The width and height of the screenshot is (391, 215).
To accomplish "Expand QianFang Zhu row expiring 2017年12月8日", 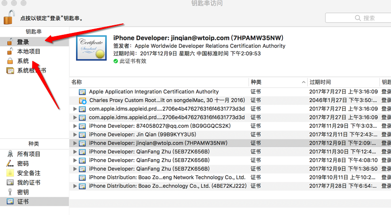I will click(75, 160).
